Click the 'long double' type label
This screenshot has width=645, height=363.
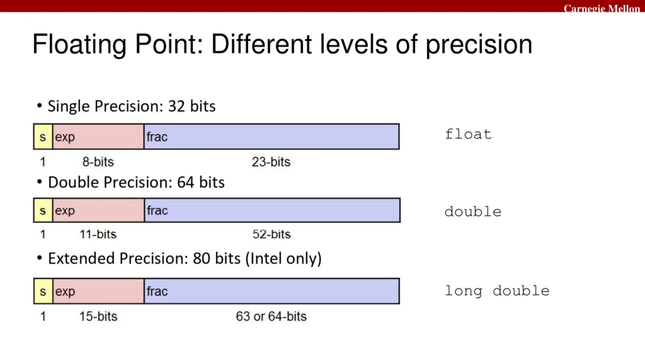[x=497, y=291]
